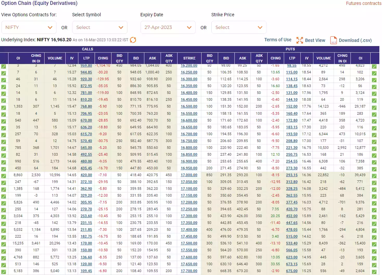
Task: Open puts chart icon for 17,600.00 row
Action: point(374,258)
